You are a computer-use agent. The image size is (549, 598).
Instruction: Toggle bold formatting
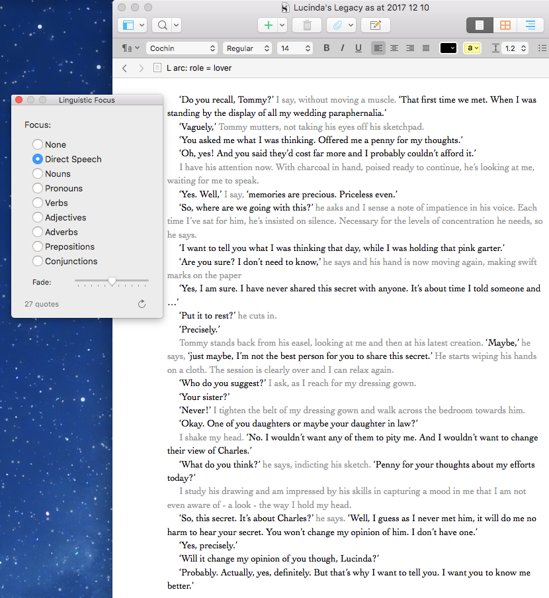tap(327, 48)
